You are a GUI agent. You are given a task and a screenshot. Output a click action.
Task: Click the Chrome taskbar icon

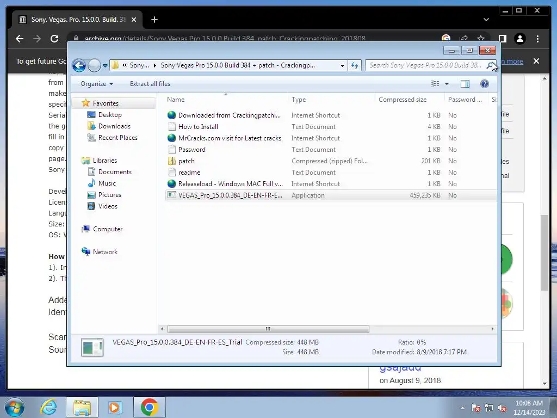(x=149, y=407)
